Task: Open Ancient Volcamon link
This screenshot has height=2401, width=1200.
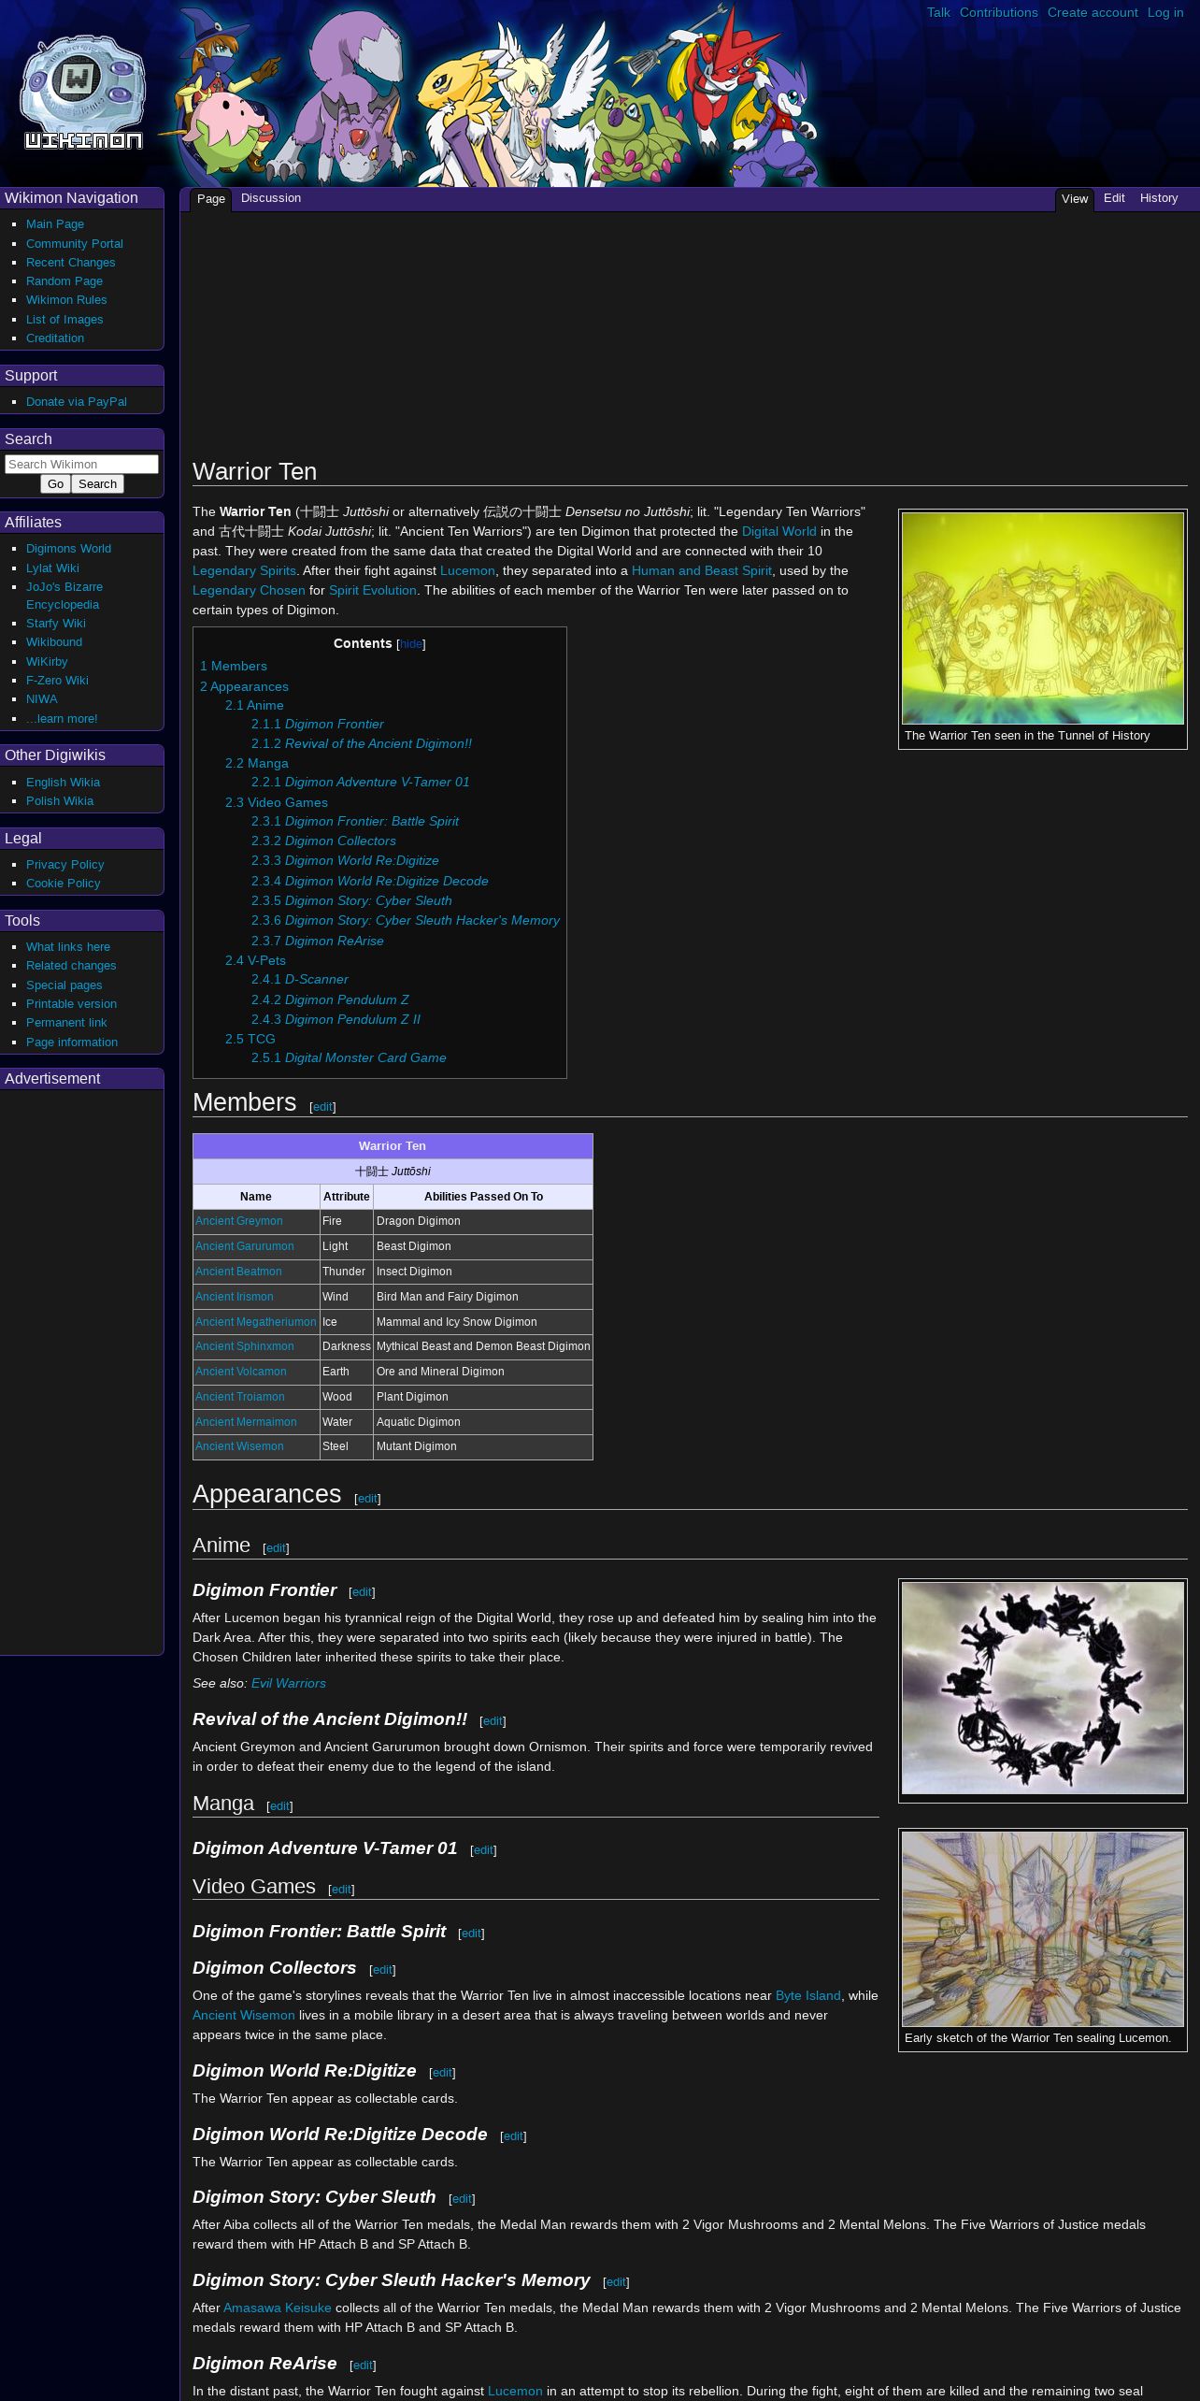Action: 241,1372
